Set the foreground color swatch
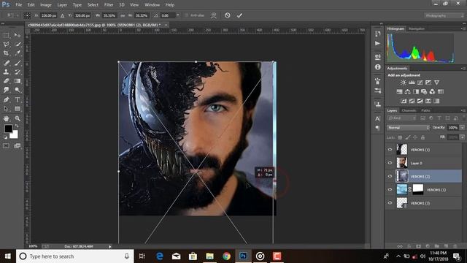The width and height of the screenshot is (467, 263). [8, 129]
